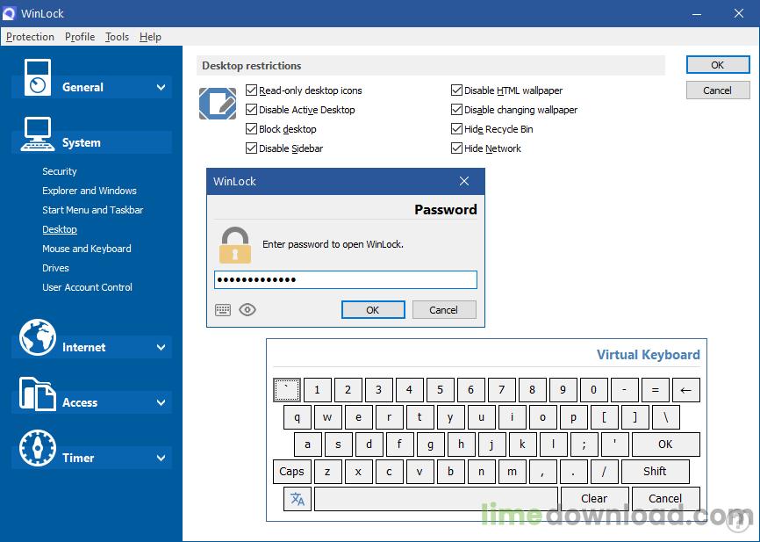Open the Timer compass icon
The image size is (760, 542).
38,448
